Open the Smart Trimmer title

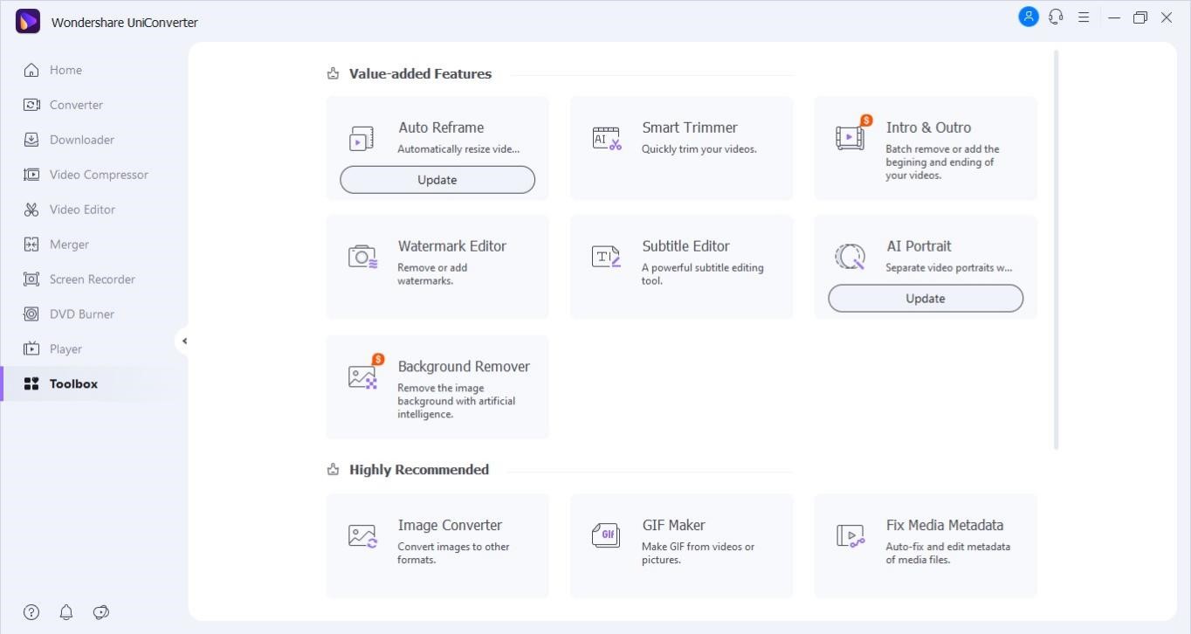[x=690, y=127]
